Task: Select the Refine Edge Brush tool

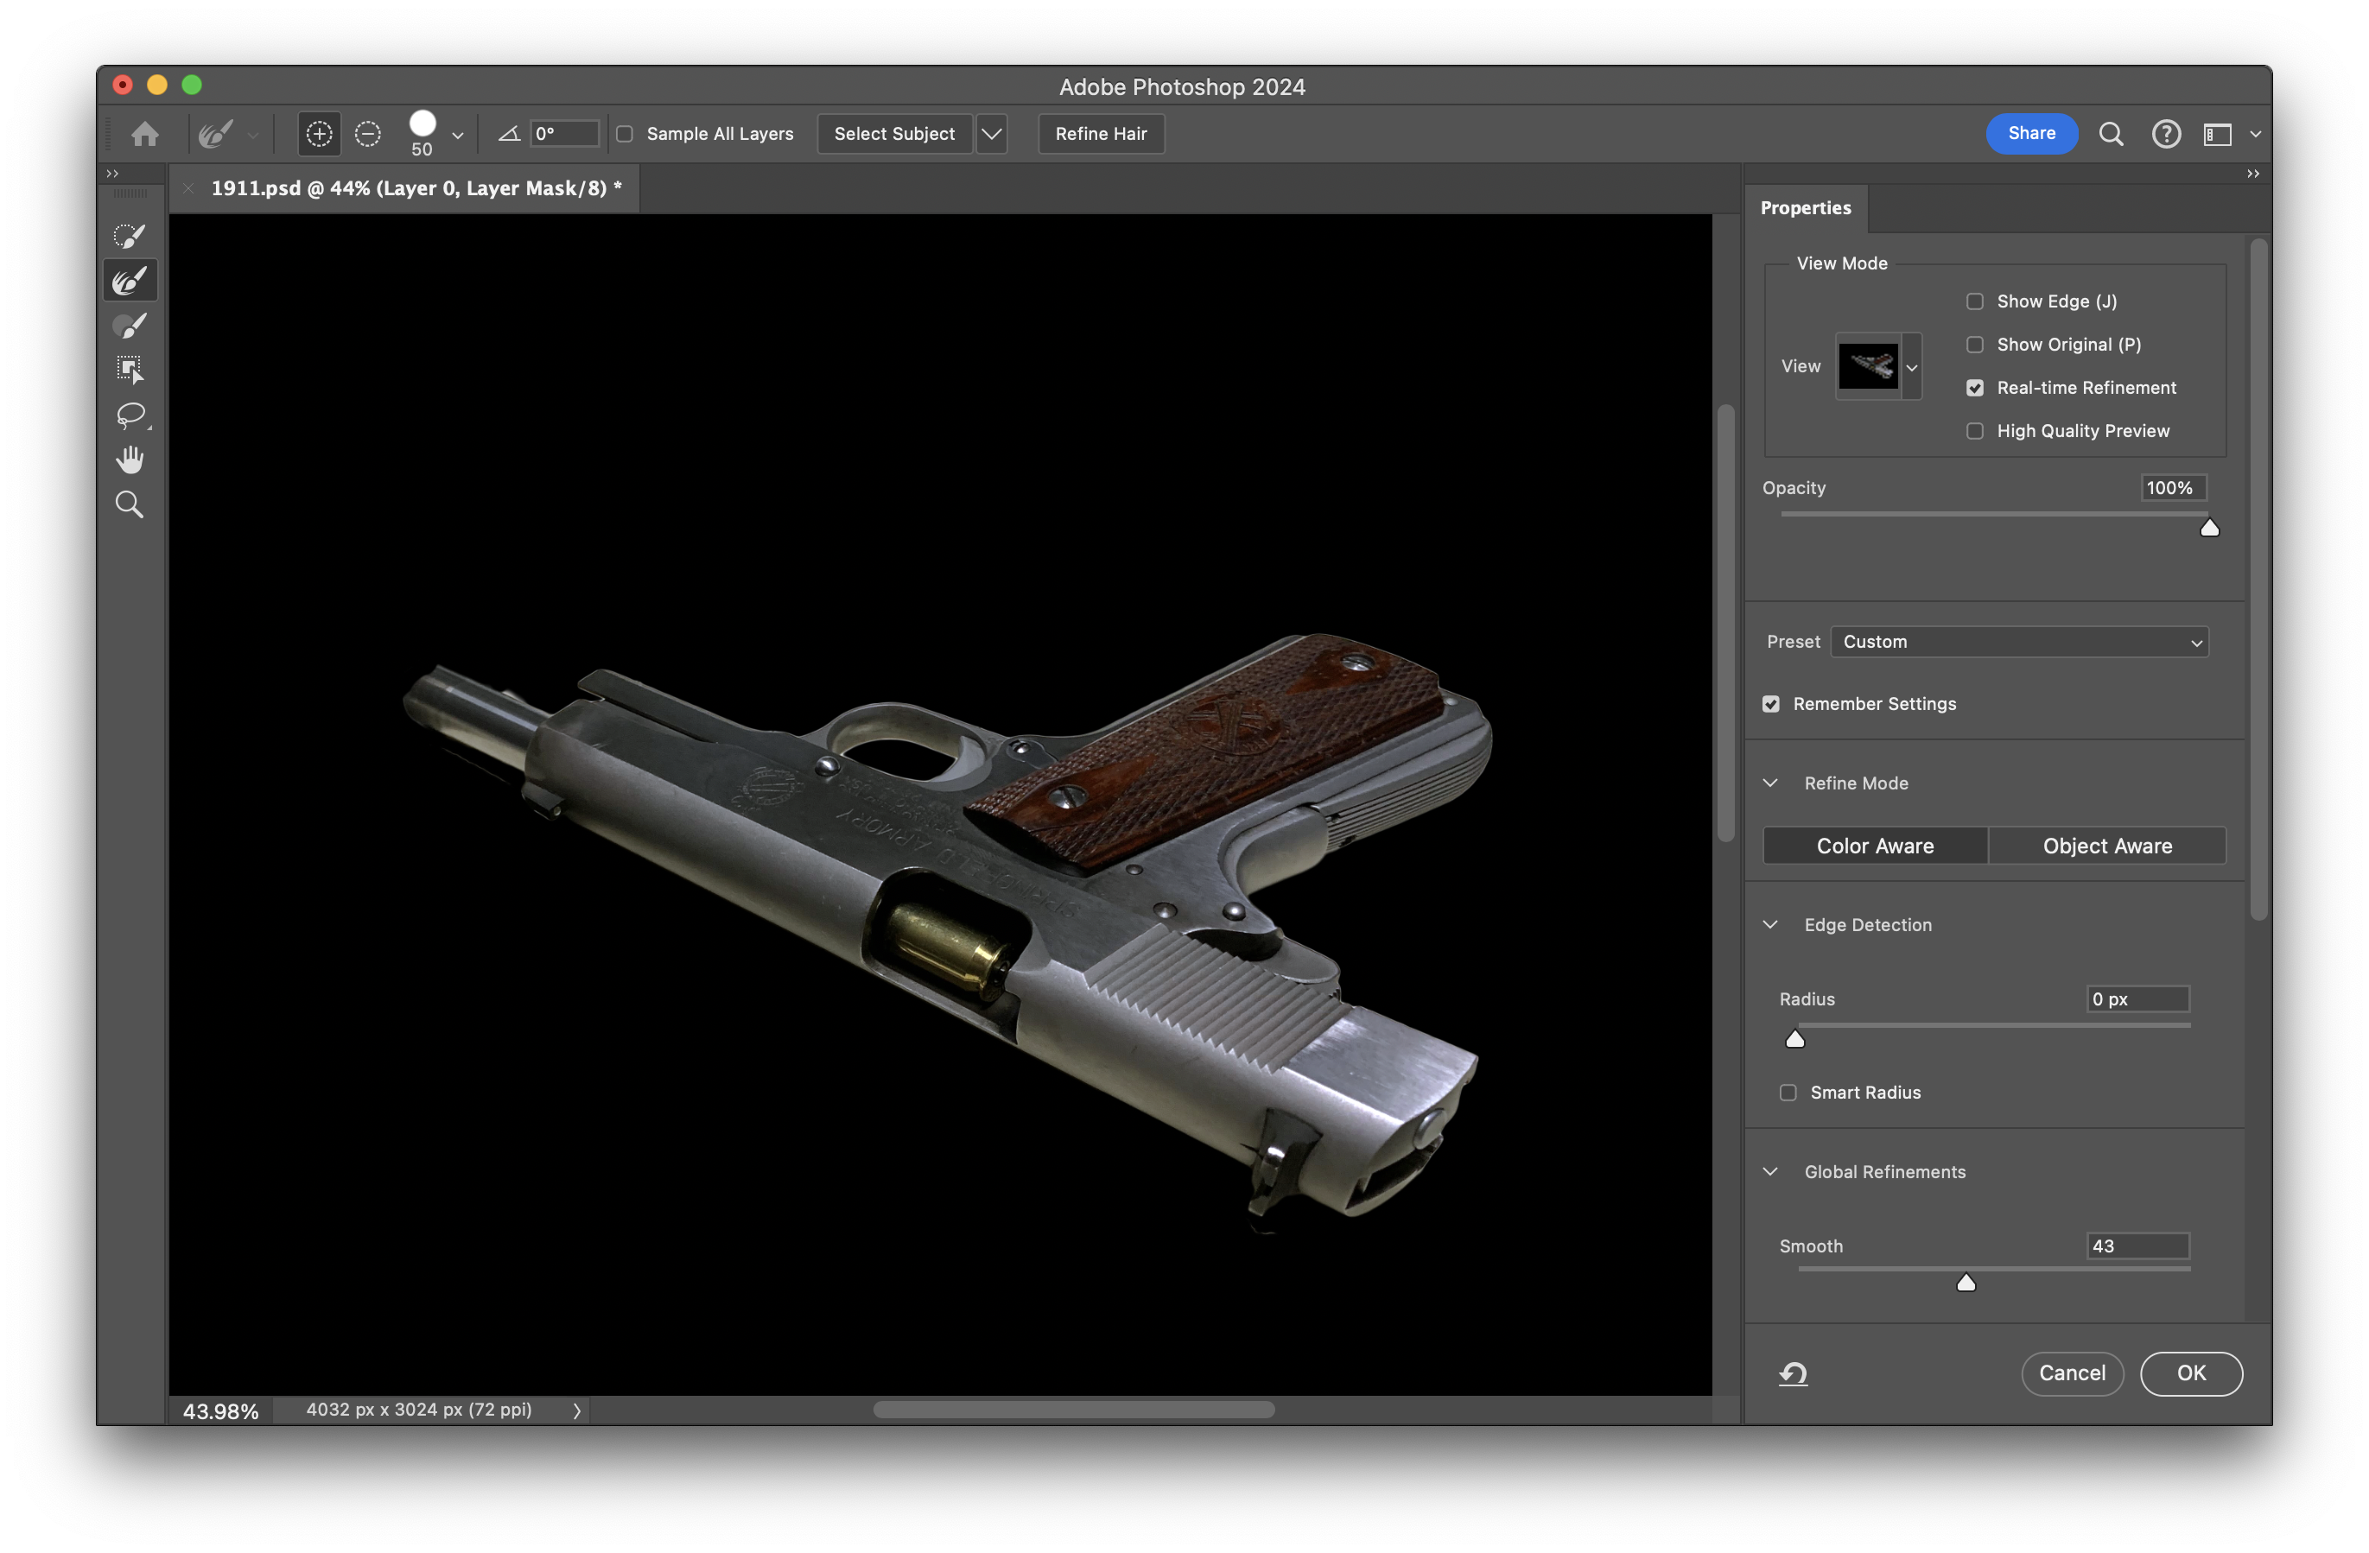Action: tap(130, 281)
